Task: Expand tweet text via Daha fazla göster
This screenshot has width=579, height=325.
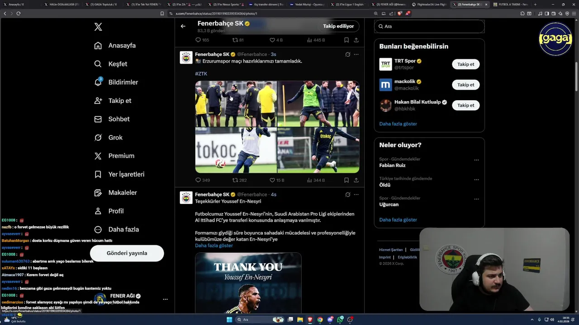Action: (214, 246)
